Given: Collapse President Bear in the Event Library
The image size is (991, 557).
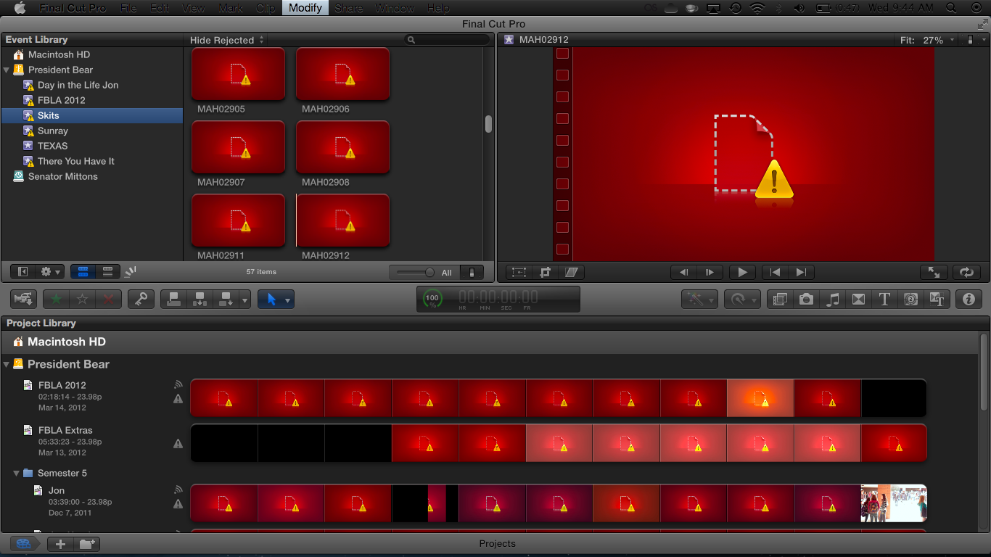Looking at the screenshot, I should (7, 70).
